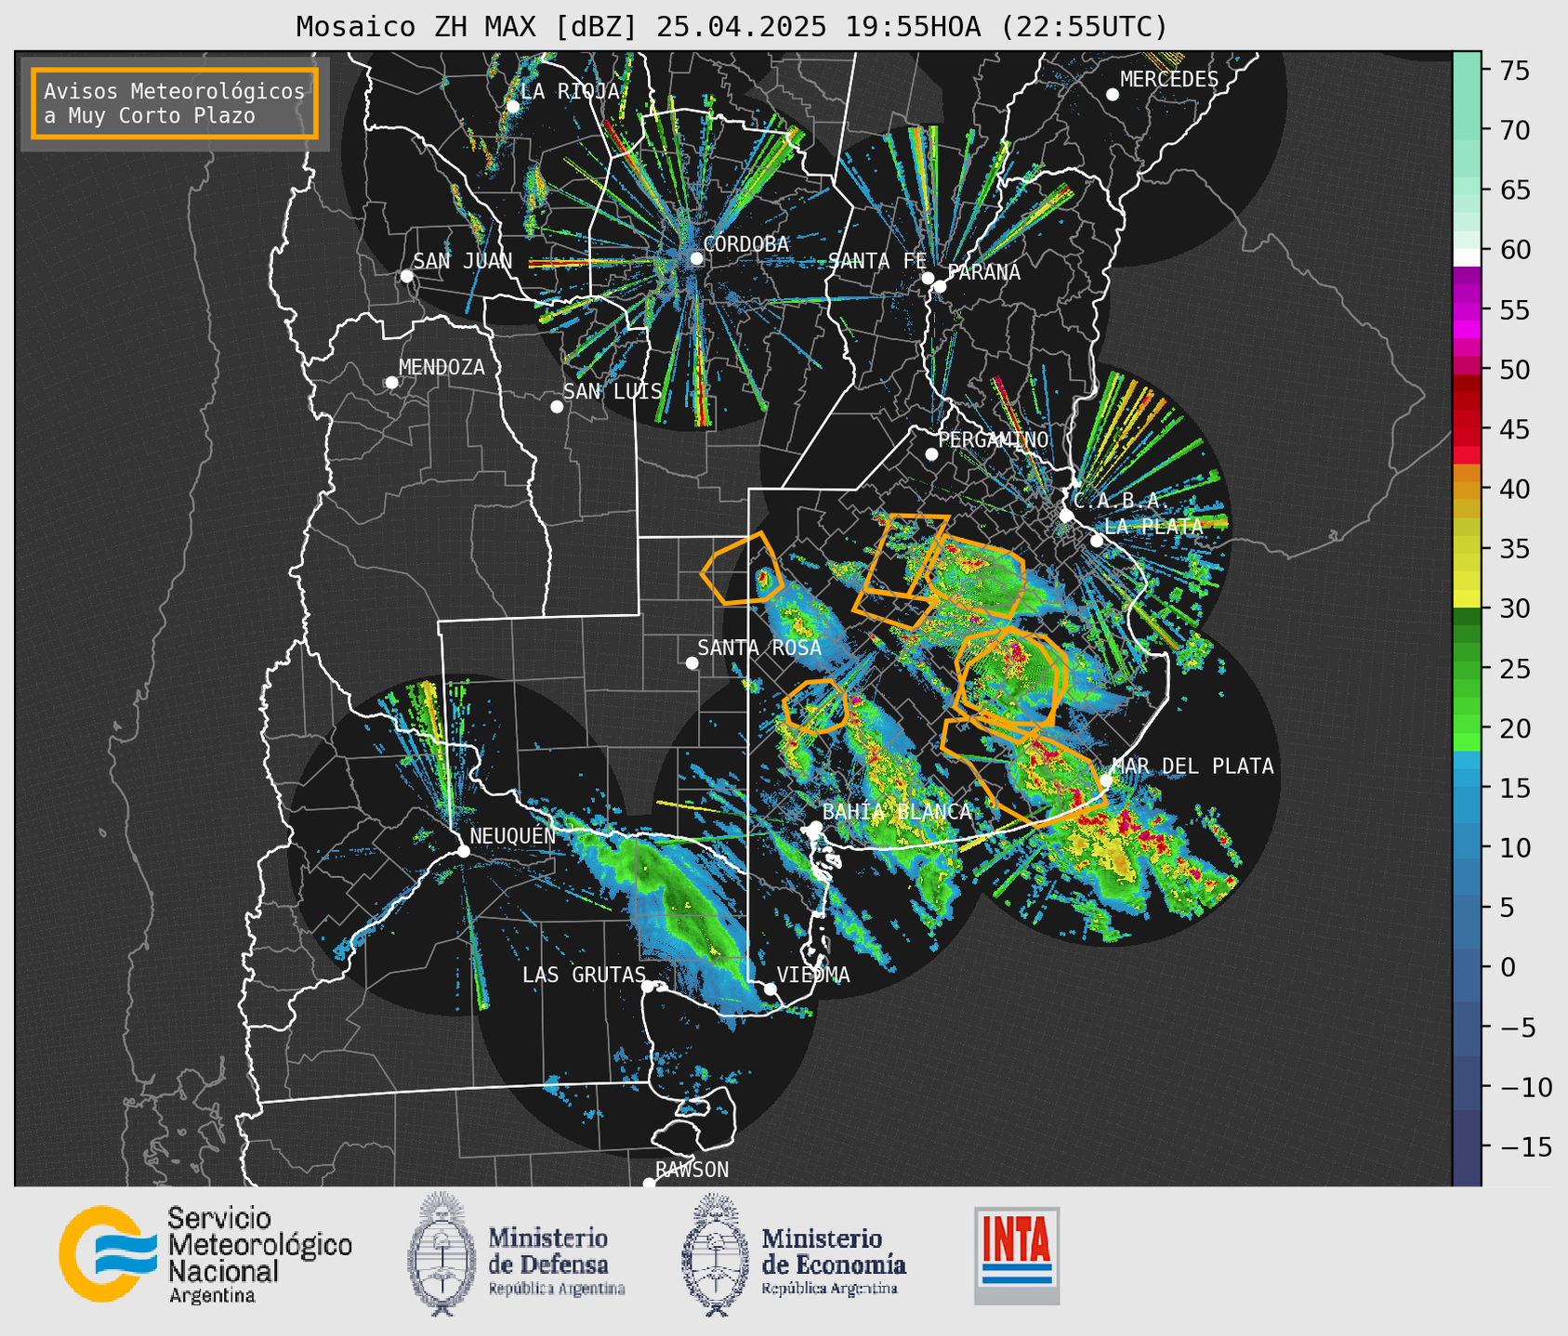Screen dimensions: 1568x1336
Task: Select the CORDOBA city marker
Action: click(696, 258)
